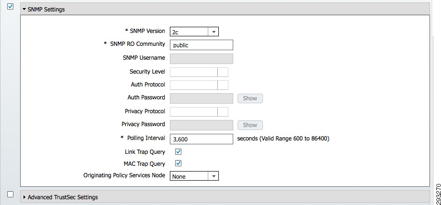Click the Privacy Password input field

pos(202,125)
